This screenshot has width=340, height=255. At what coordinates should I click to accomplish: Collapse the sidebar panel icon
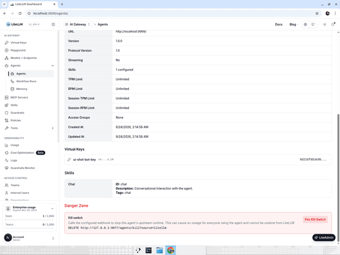(x=53, y=24)
